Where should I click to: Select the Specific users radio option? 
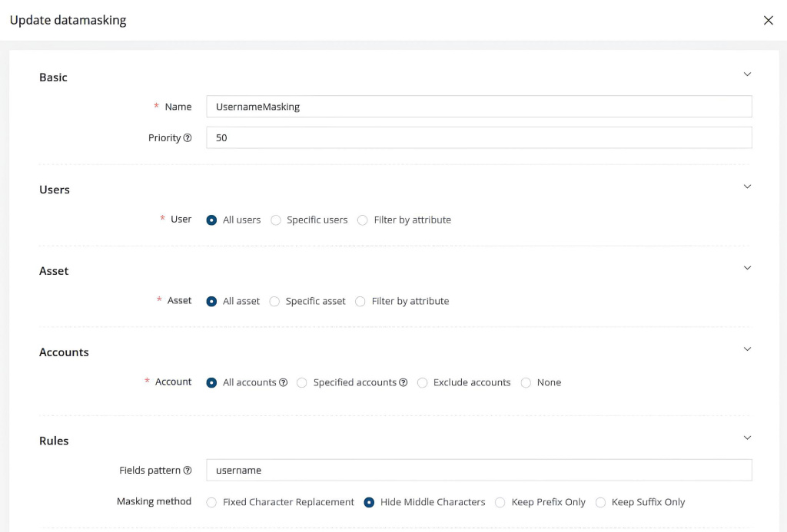pyautogui.click(x=276, y=220)
